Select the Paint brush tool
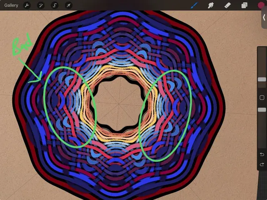 coord(194,5)
